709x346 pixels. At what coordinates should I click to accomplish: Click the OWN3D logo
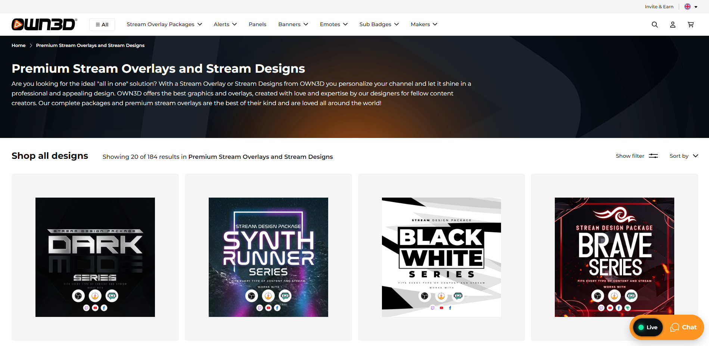pyautogui.click(x=44, y=24)
